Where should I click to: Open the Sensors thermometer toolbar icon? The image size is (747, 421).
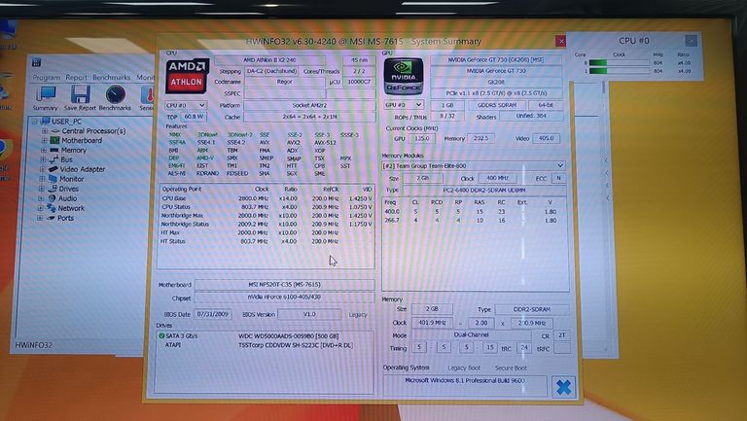point(148,94)
